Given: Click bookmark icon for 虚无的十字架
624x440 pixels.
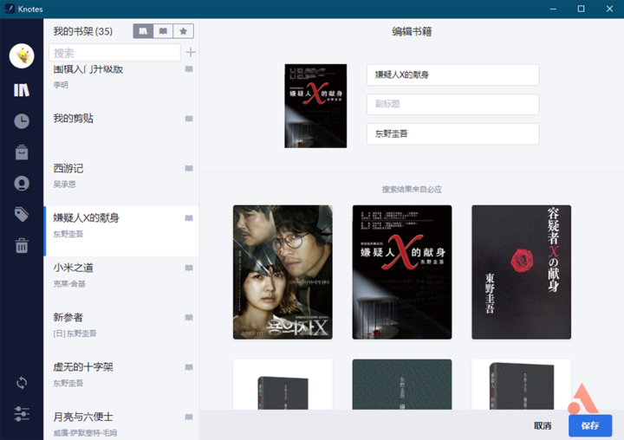Looking at the screenshot, I should pyautogui.click(x=189, y=367).
